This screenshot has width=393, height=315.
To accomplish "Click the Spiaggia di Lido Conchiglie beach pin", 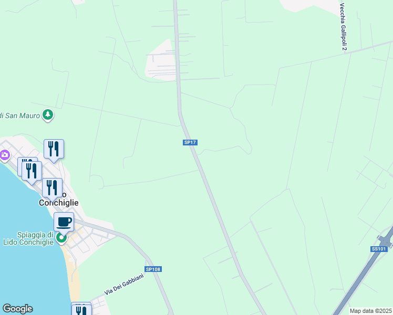I will (x=61, y=238).
